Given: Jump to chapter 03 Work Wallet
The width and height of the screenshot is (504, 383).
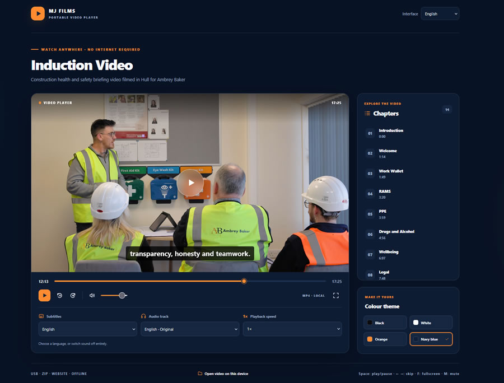Looking at the screenshot, I should 408,174.
